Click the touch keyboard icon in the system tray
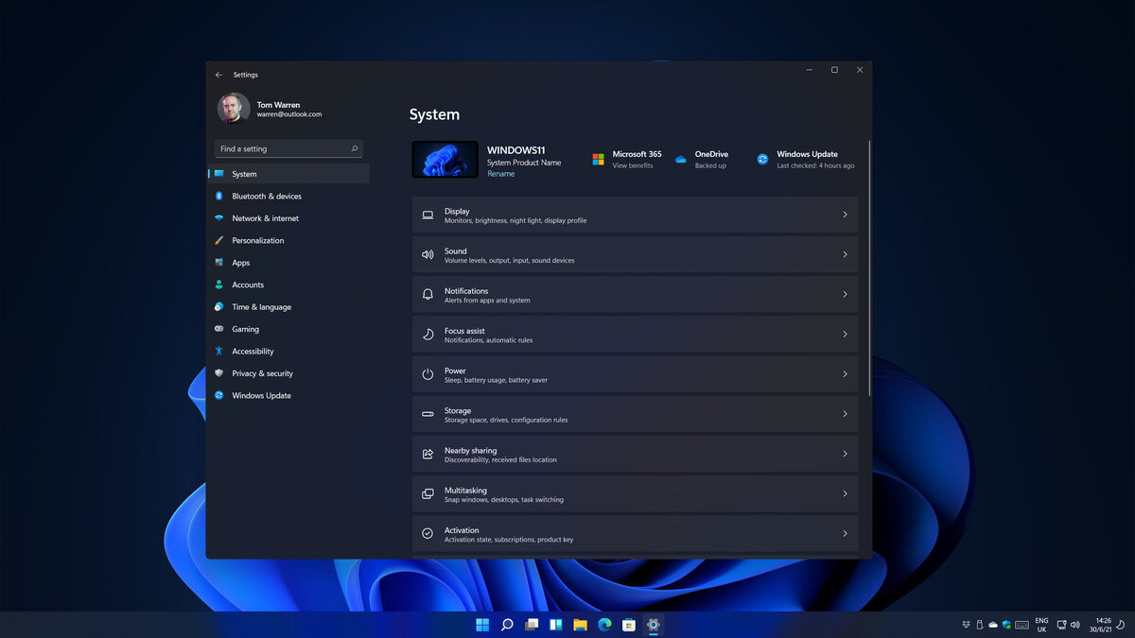This screenshot has height=638, width=1135. [x=1021, y=625]
